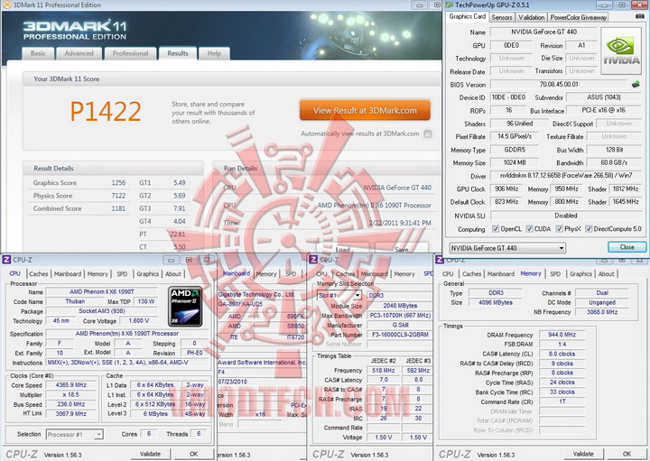
Task: Click the Physics Score value 7122
Action: point(118,196)
